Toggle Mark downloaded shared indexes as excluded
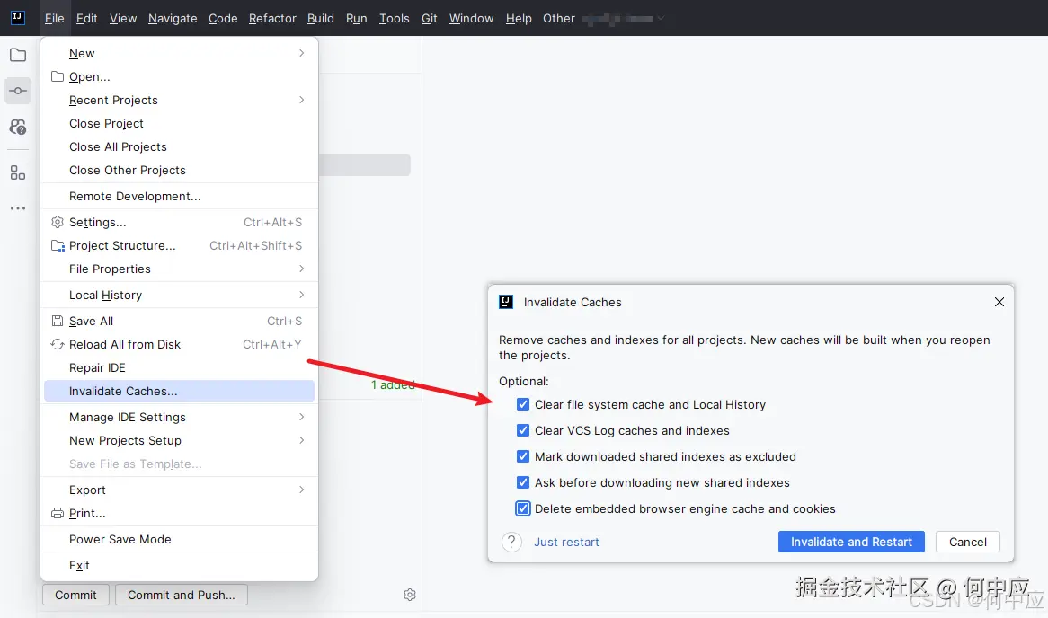The height and width of the screenshot is (618, 1048). 523,456
